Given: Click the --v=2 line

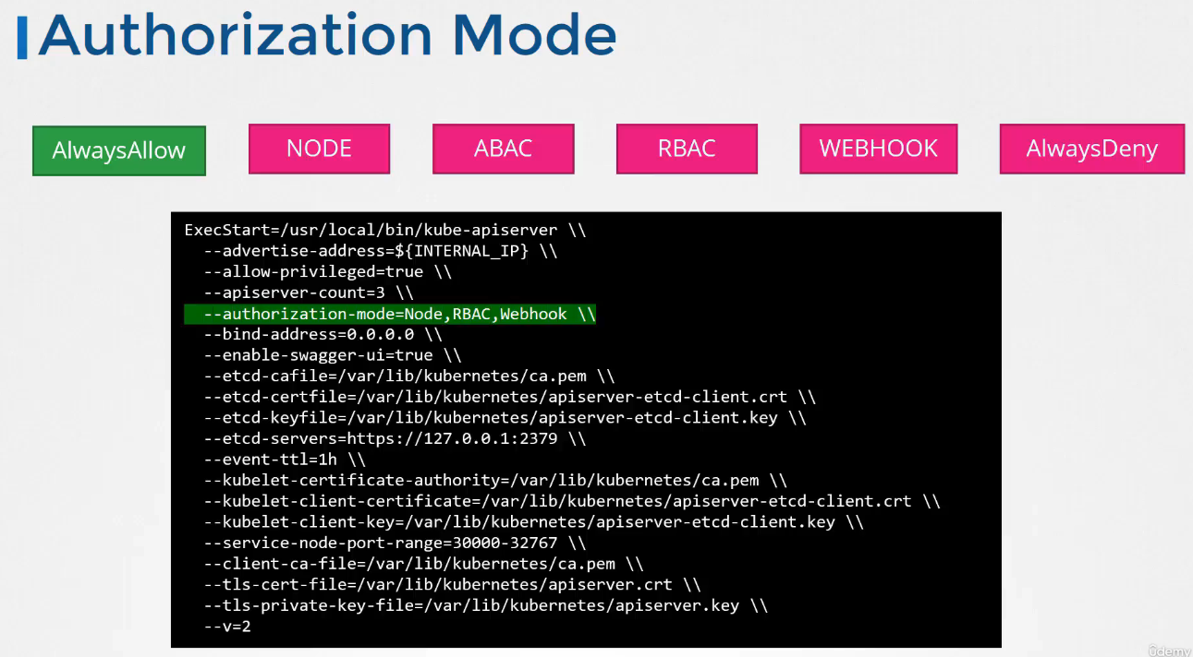Looking at the screenshot, I should 227,627.
